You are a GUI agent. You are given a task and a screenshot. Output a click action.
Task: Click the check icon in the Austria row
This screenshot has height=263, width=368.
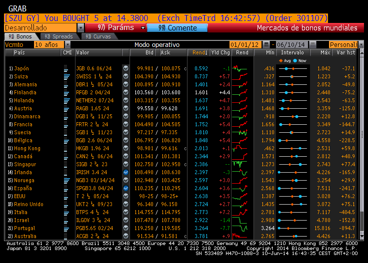[x=126, y=108]
